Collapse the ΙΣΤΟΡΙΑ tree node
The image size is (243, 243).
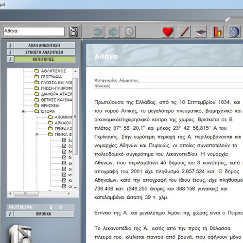click(x=23, y=111)
